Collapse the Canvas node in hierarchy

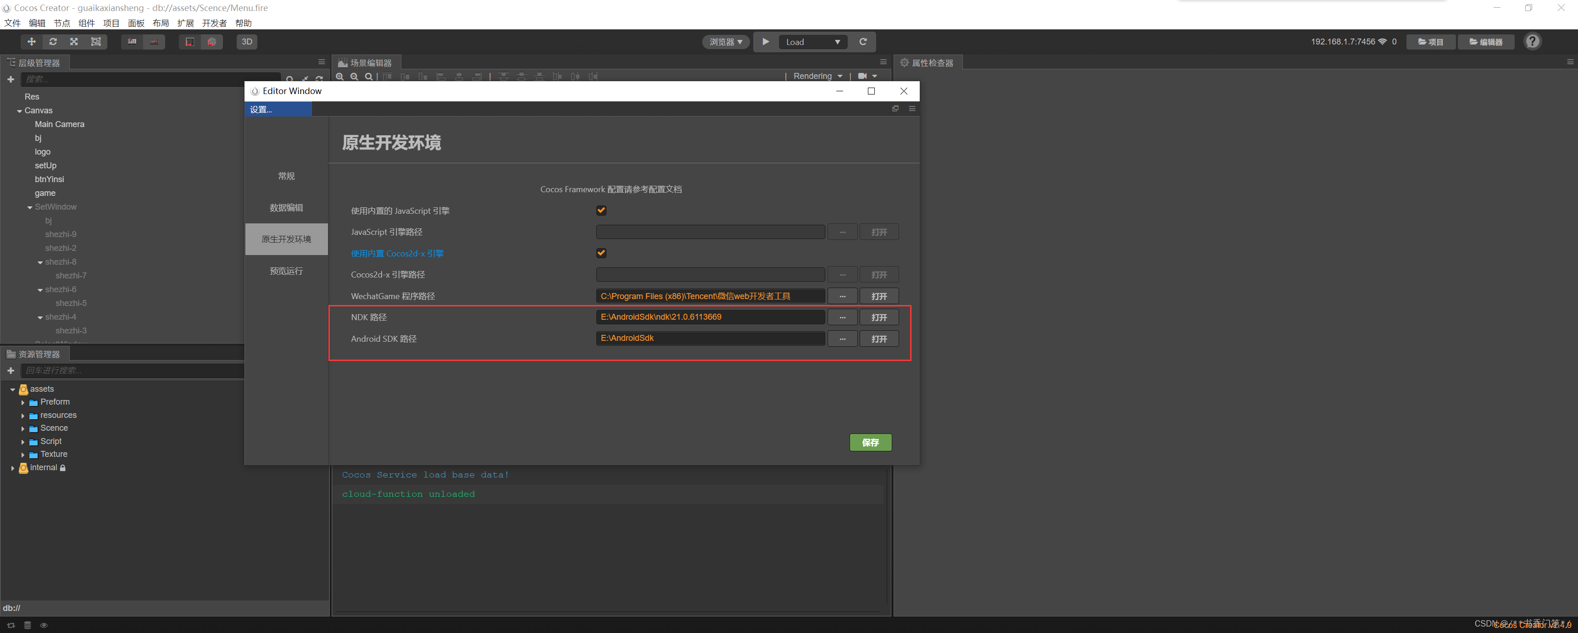pyautogui.click(x=20, y=111)
